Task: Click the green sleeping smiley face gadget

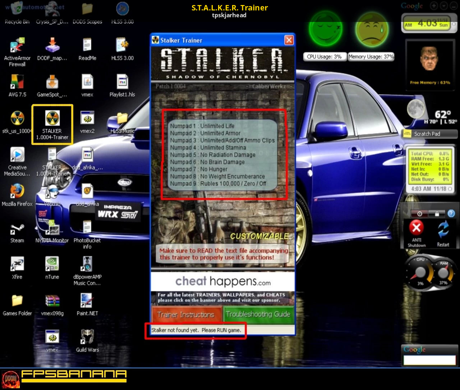Action: tap(325, 29)
